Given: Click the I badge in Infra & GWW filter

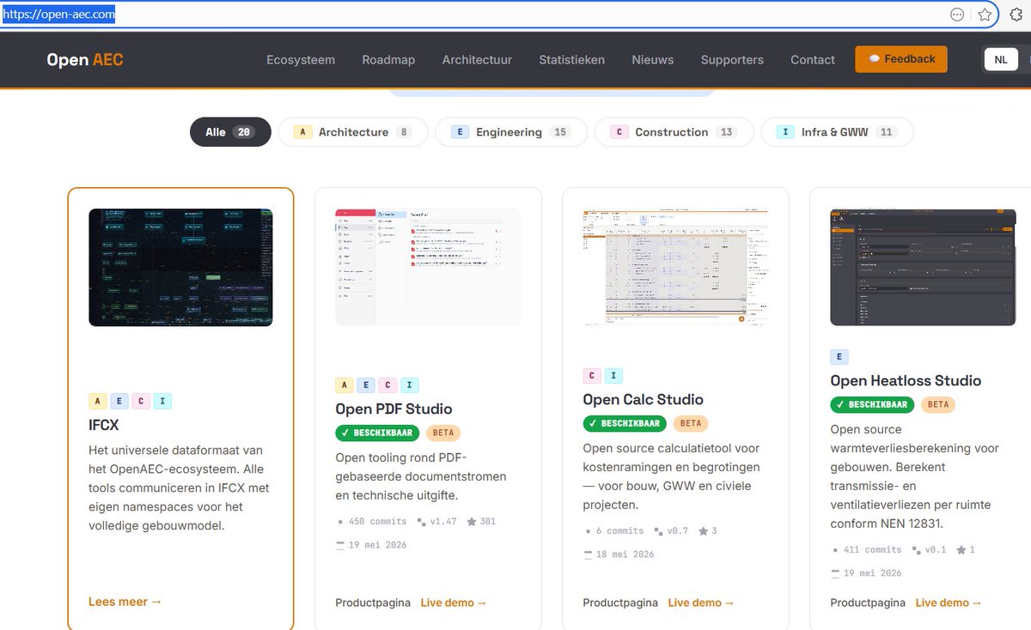Looking at the screenshot, I should (x=785, y=132).
